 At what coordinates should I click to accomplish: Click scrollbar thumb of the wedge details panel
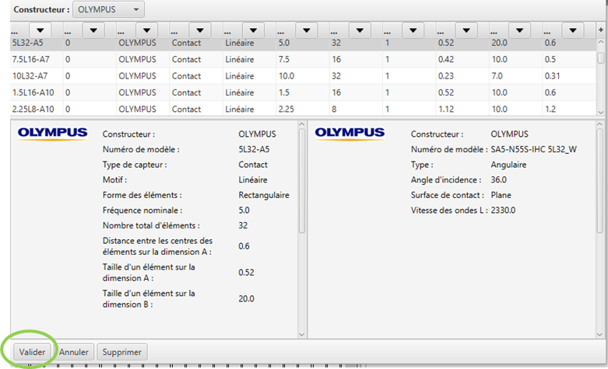point(599,181)
